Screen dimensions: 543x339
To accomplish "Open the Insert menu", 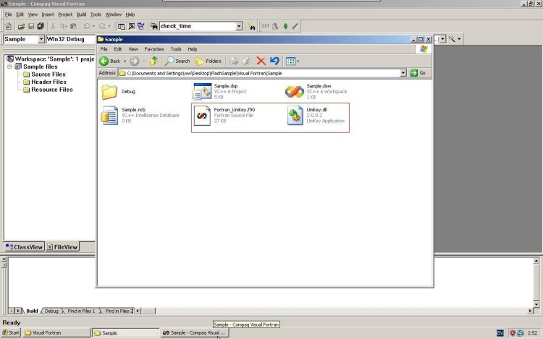I will pos(48,14).
